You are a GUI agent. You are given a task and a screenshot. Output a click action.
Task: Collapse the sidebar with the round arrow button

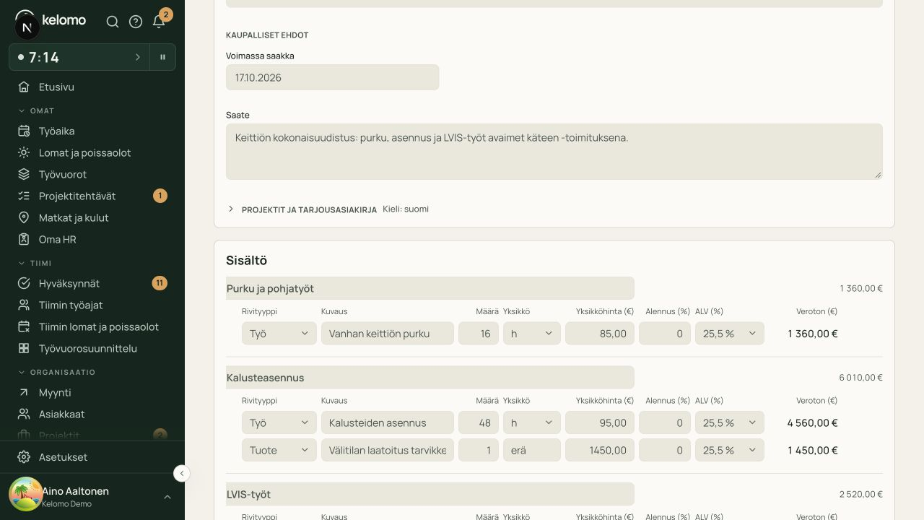[182, 473]
